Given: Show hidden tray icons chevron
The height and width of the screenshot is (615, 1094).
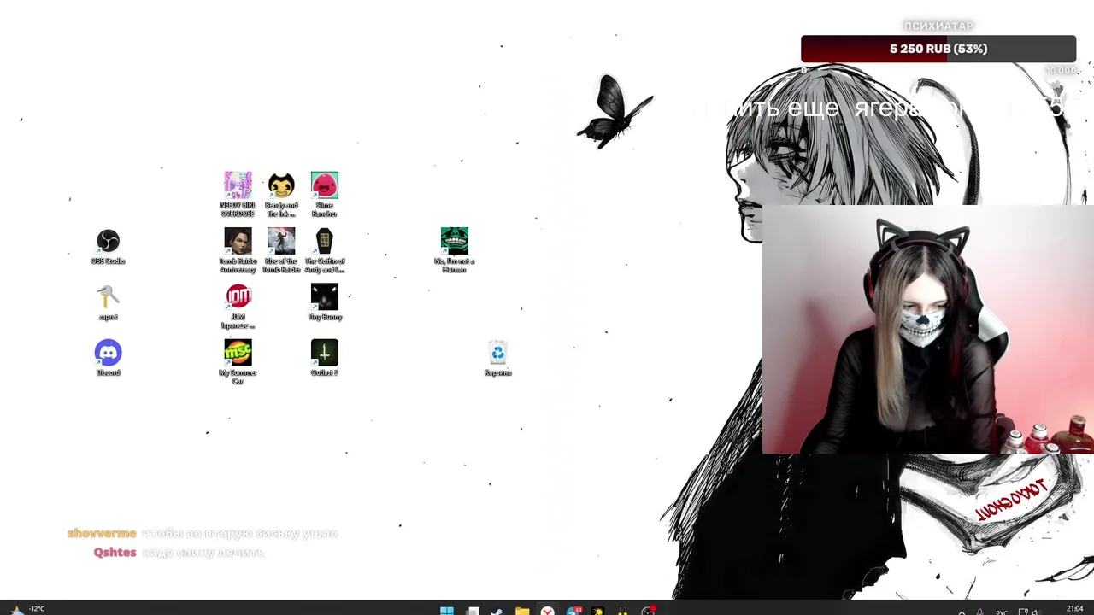Looking at the screenshot, I should (x=962, y=612).
